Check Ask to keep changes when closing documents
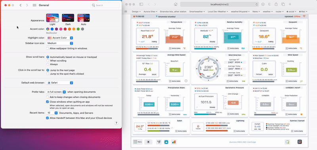Image resolution: width=317 pixels, height=150 pixels. [47, 97]
